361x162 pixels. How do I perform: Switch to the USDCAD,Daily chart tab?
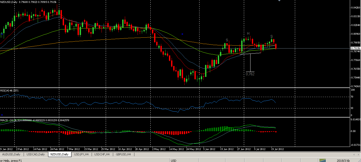[x=36, y=154]
